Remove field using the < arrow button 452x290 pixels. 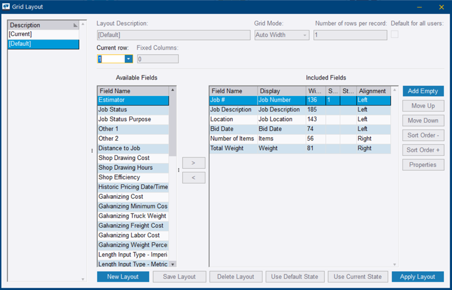194,178
